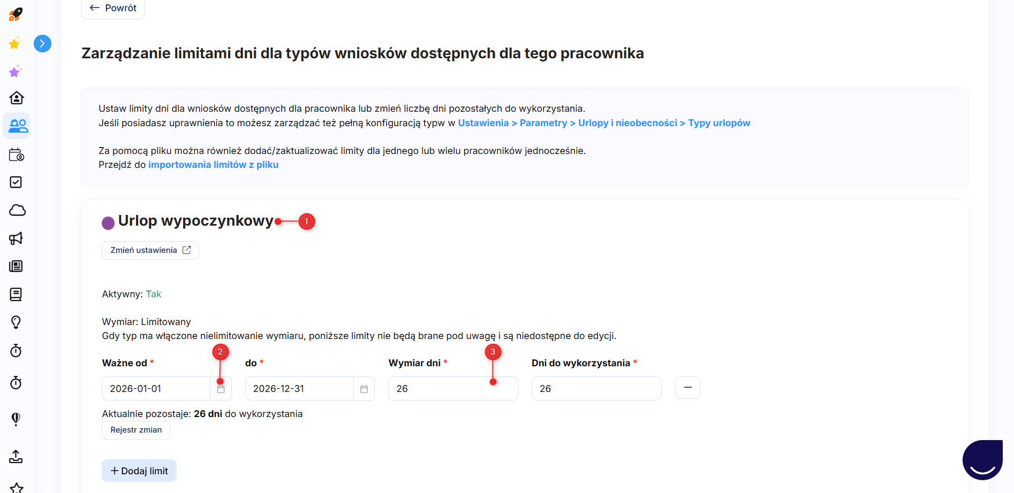Image resolution: width=1014 pixels, height=493 pixels.
Task: Open the cloud icon in the sidebar
Action: tap(17, 210)
